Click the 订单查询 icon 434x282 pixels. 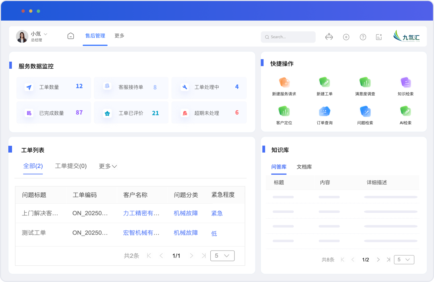point(324,111)
